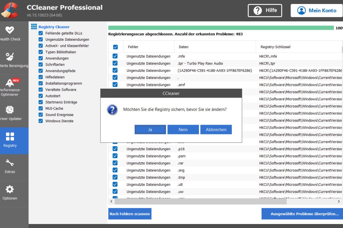Click horizontal scrollbar right arrow
The width and height of the screenshot is (343, 228).
point(339,201)
